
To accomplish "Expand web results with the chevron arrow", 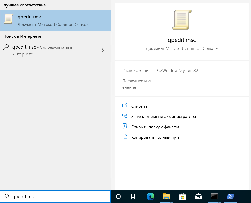I will coord(103,50).
